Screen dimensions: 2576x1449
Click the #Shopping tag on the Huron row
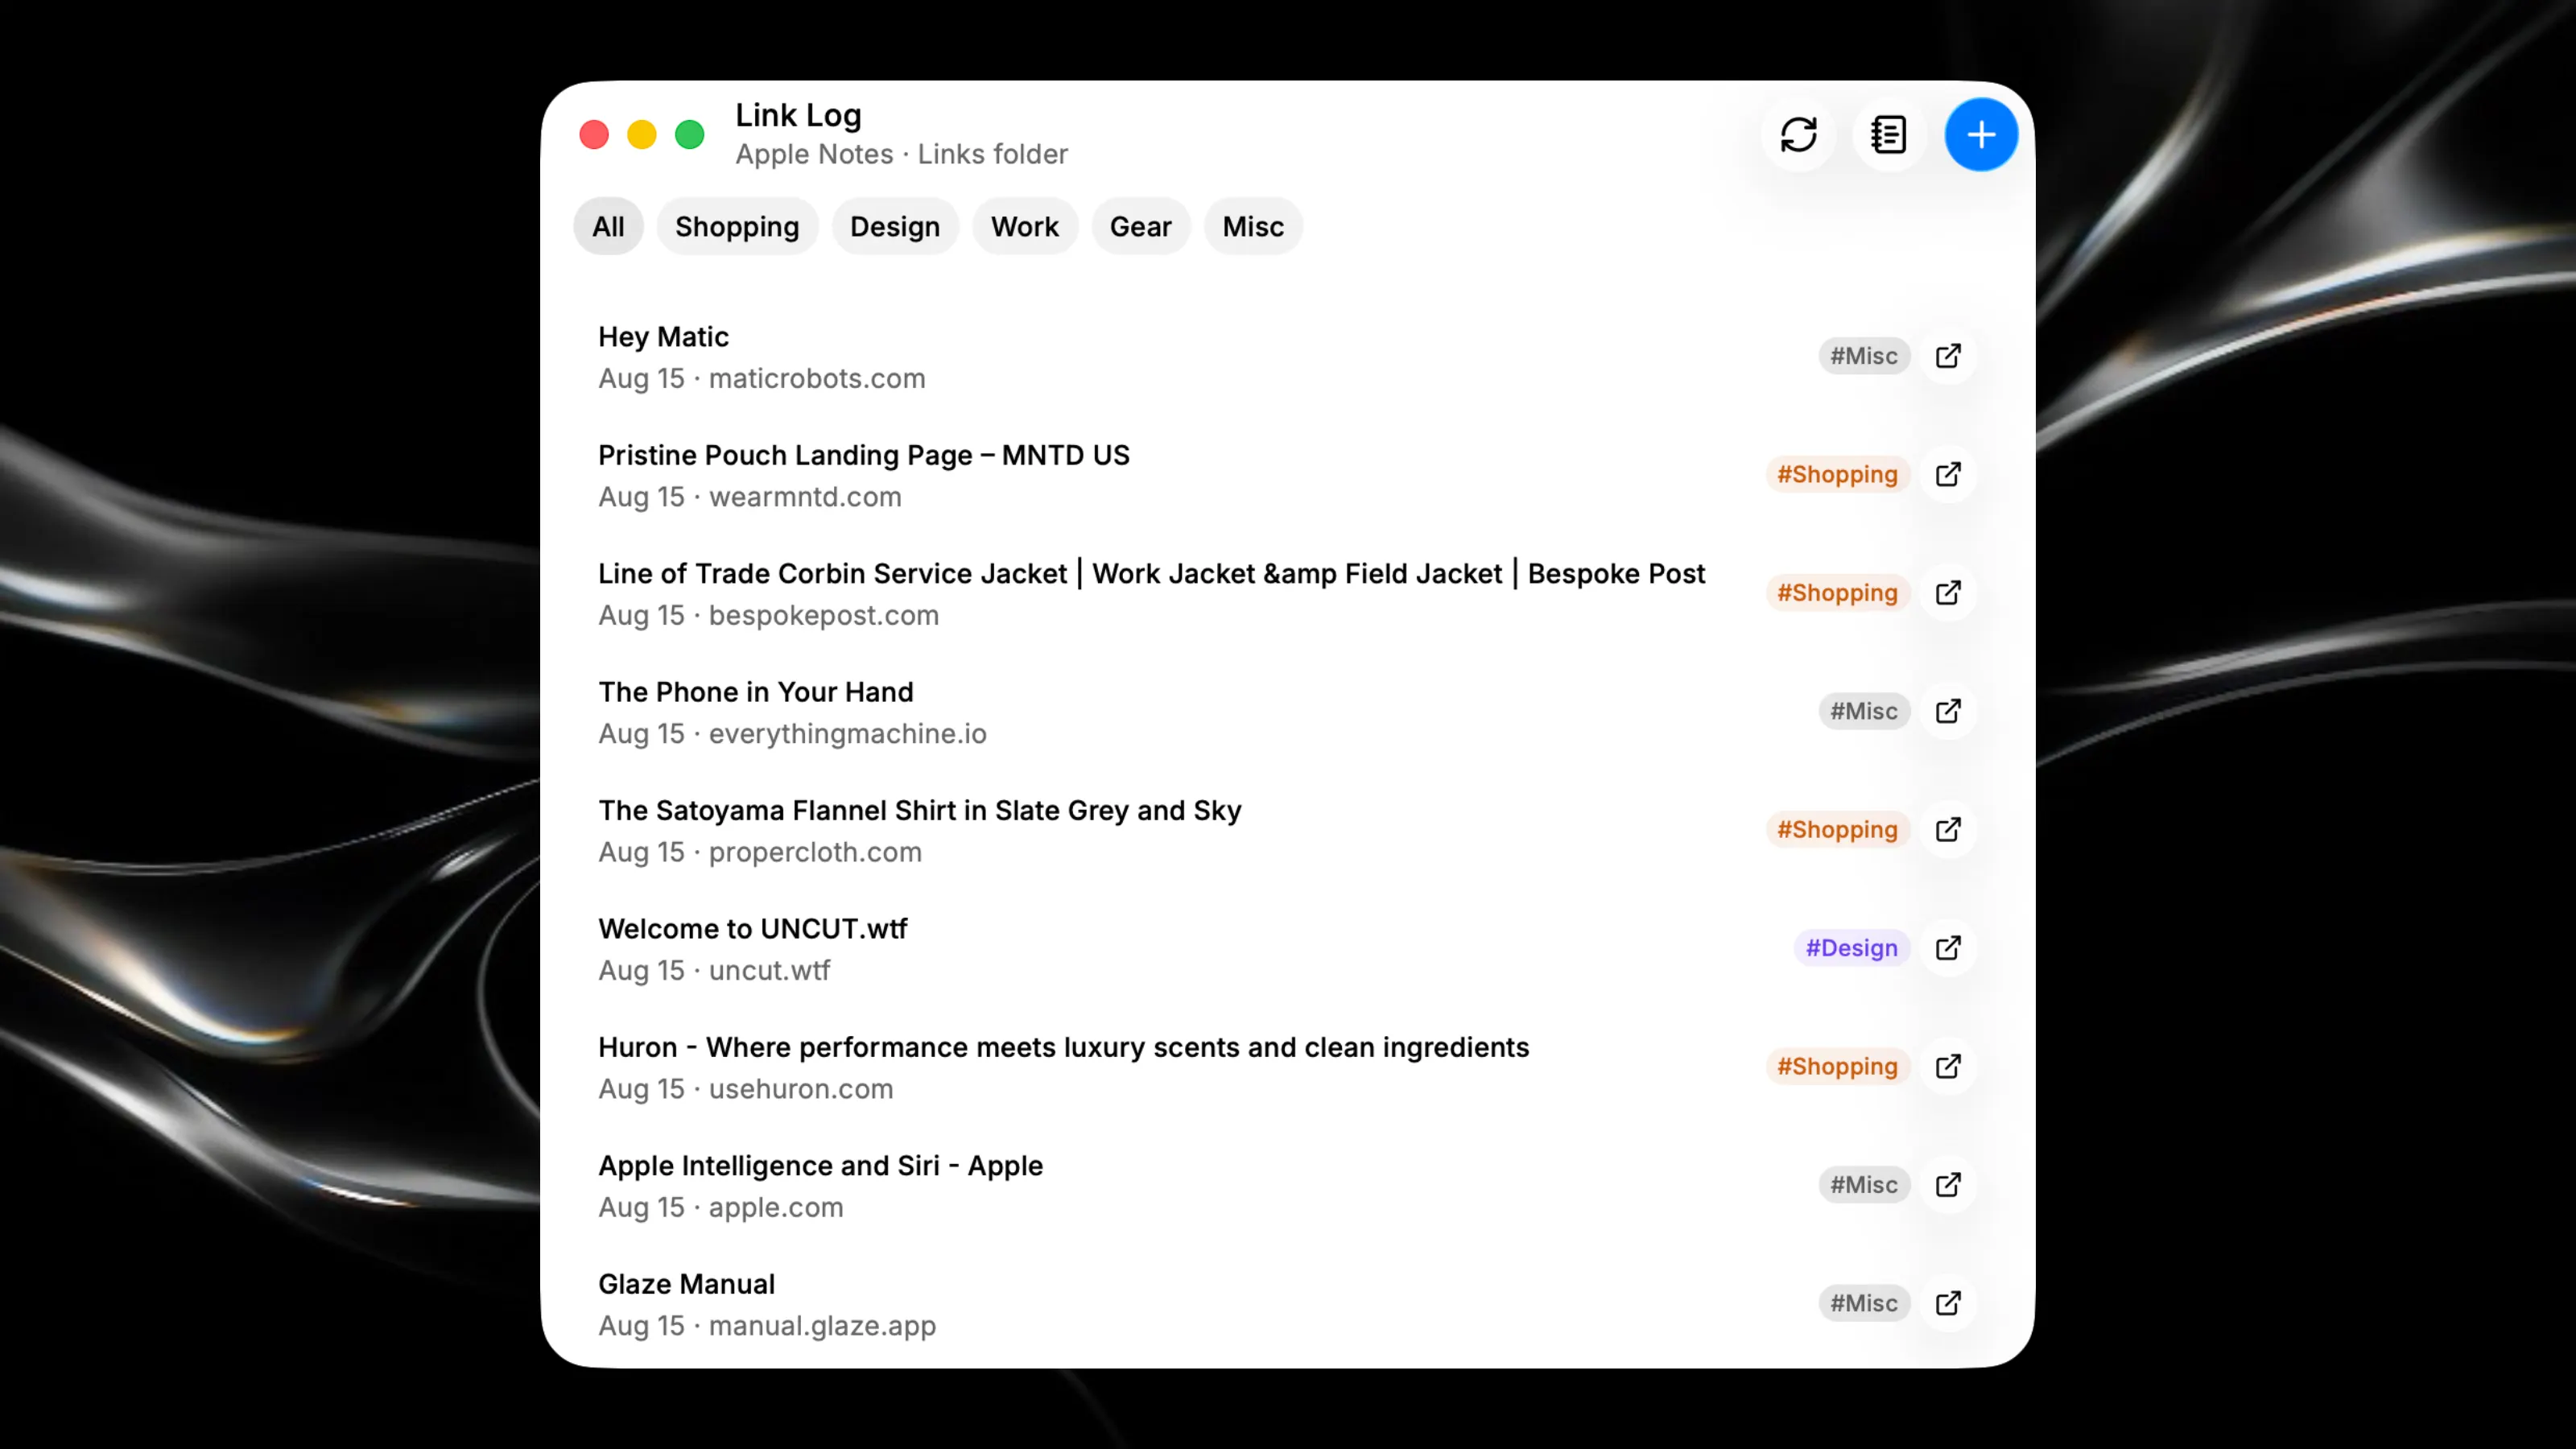(1837, 1067)
